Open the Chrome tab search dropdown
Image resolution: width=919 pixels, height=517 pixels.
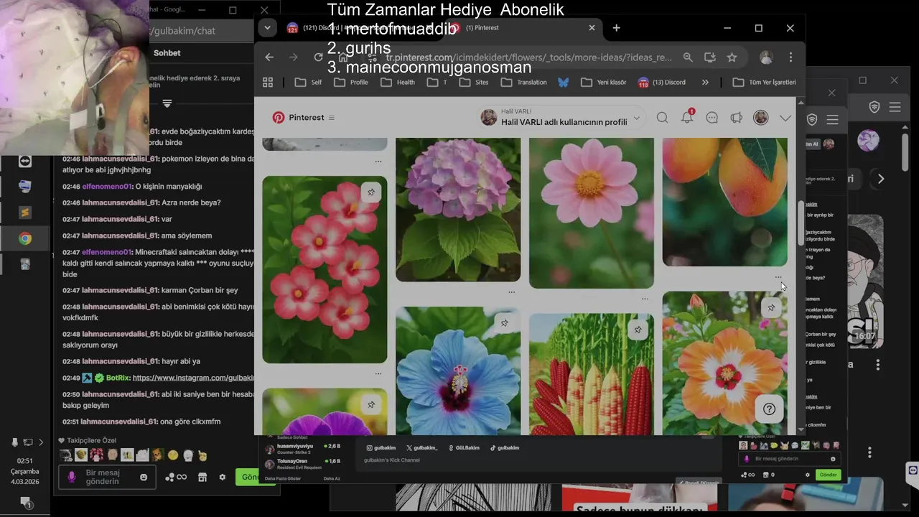(x=267, y=28)
